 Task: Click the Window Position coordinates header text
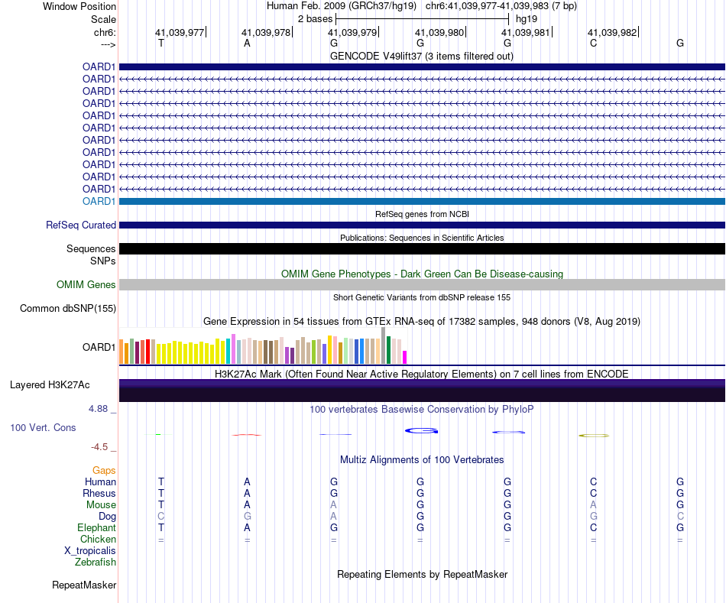click(x=422, y=6)
